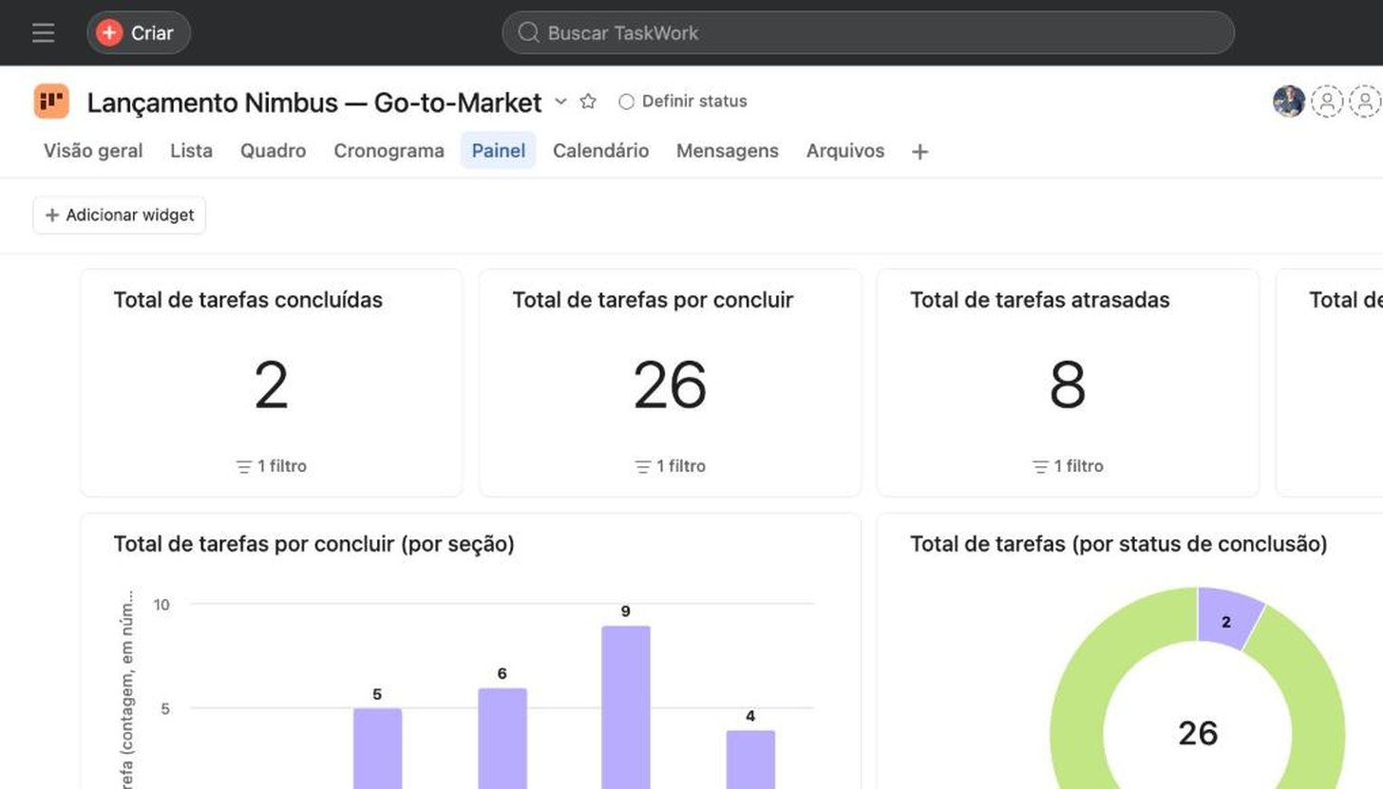Click the purple donut segment labeled 2
This screenshot has height=789, width=1383.
point(1226,621)
